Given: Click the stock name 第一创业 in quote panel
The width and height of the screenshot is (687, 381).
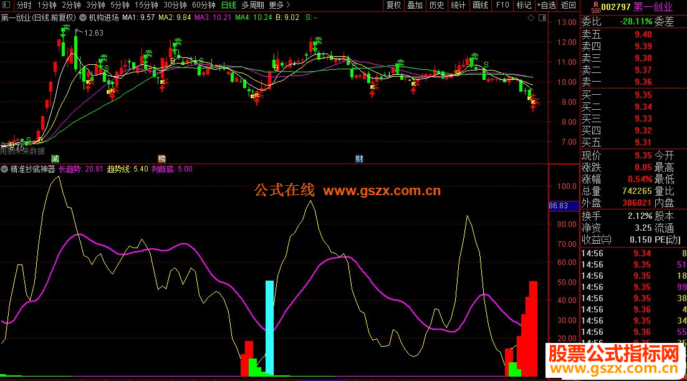Looking at the screenshot, I should pyautogui.click(x=653, y=7).
